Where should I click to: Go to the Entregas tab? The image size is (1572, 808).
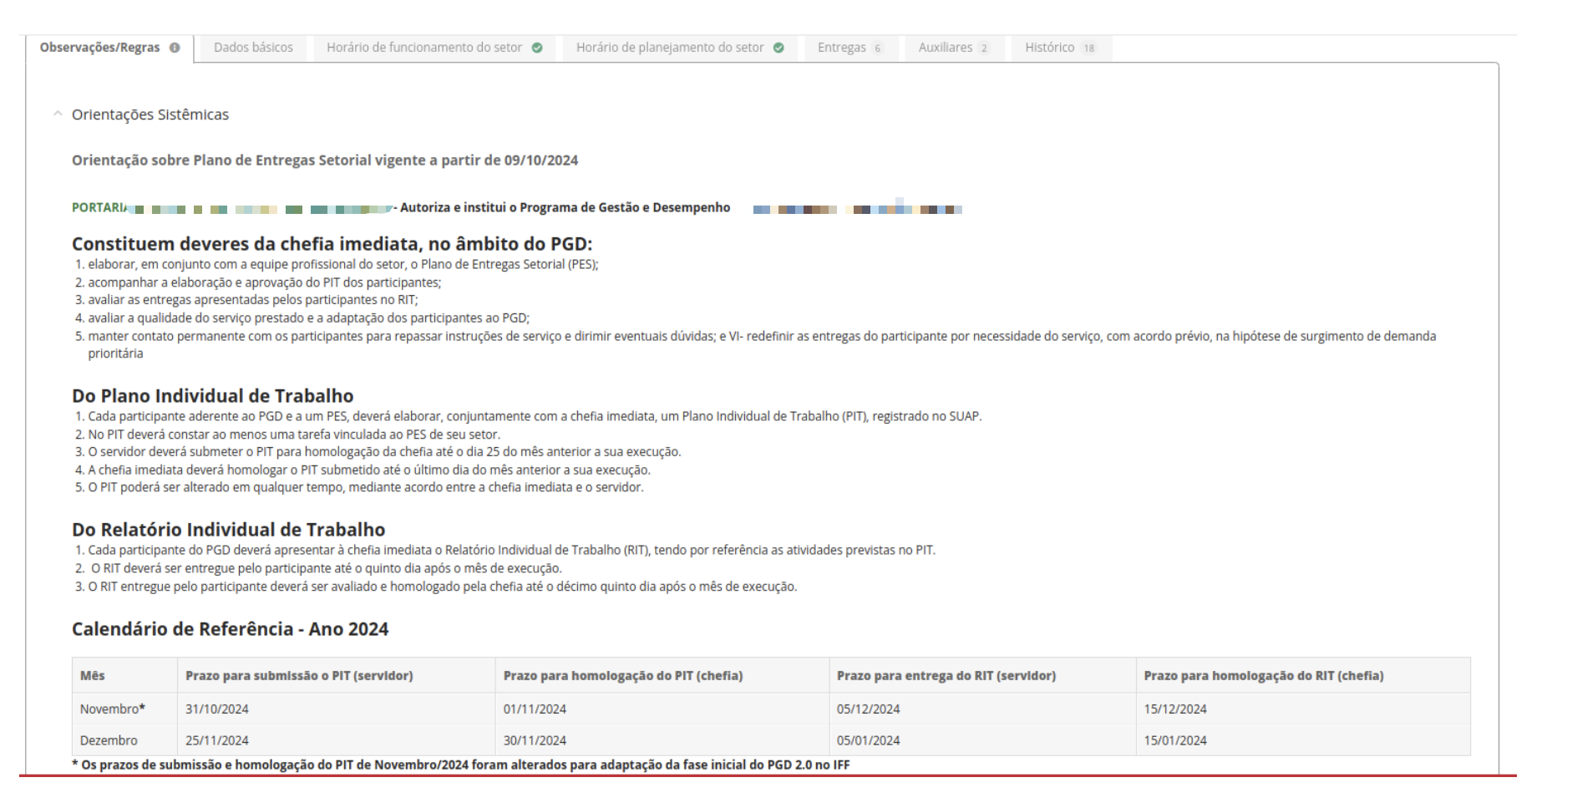[842, 48]
